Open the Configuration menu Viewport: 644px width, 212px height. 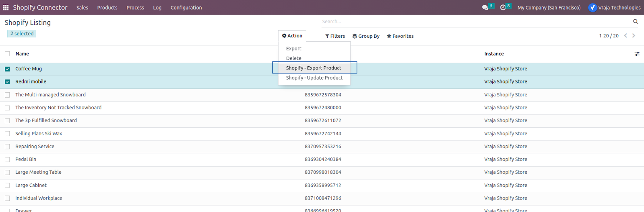[x=186, y=8]
